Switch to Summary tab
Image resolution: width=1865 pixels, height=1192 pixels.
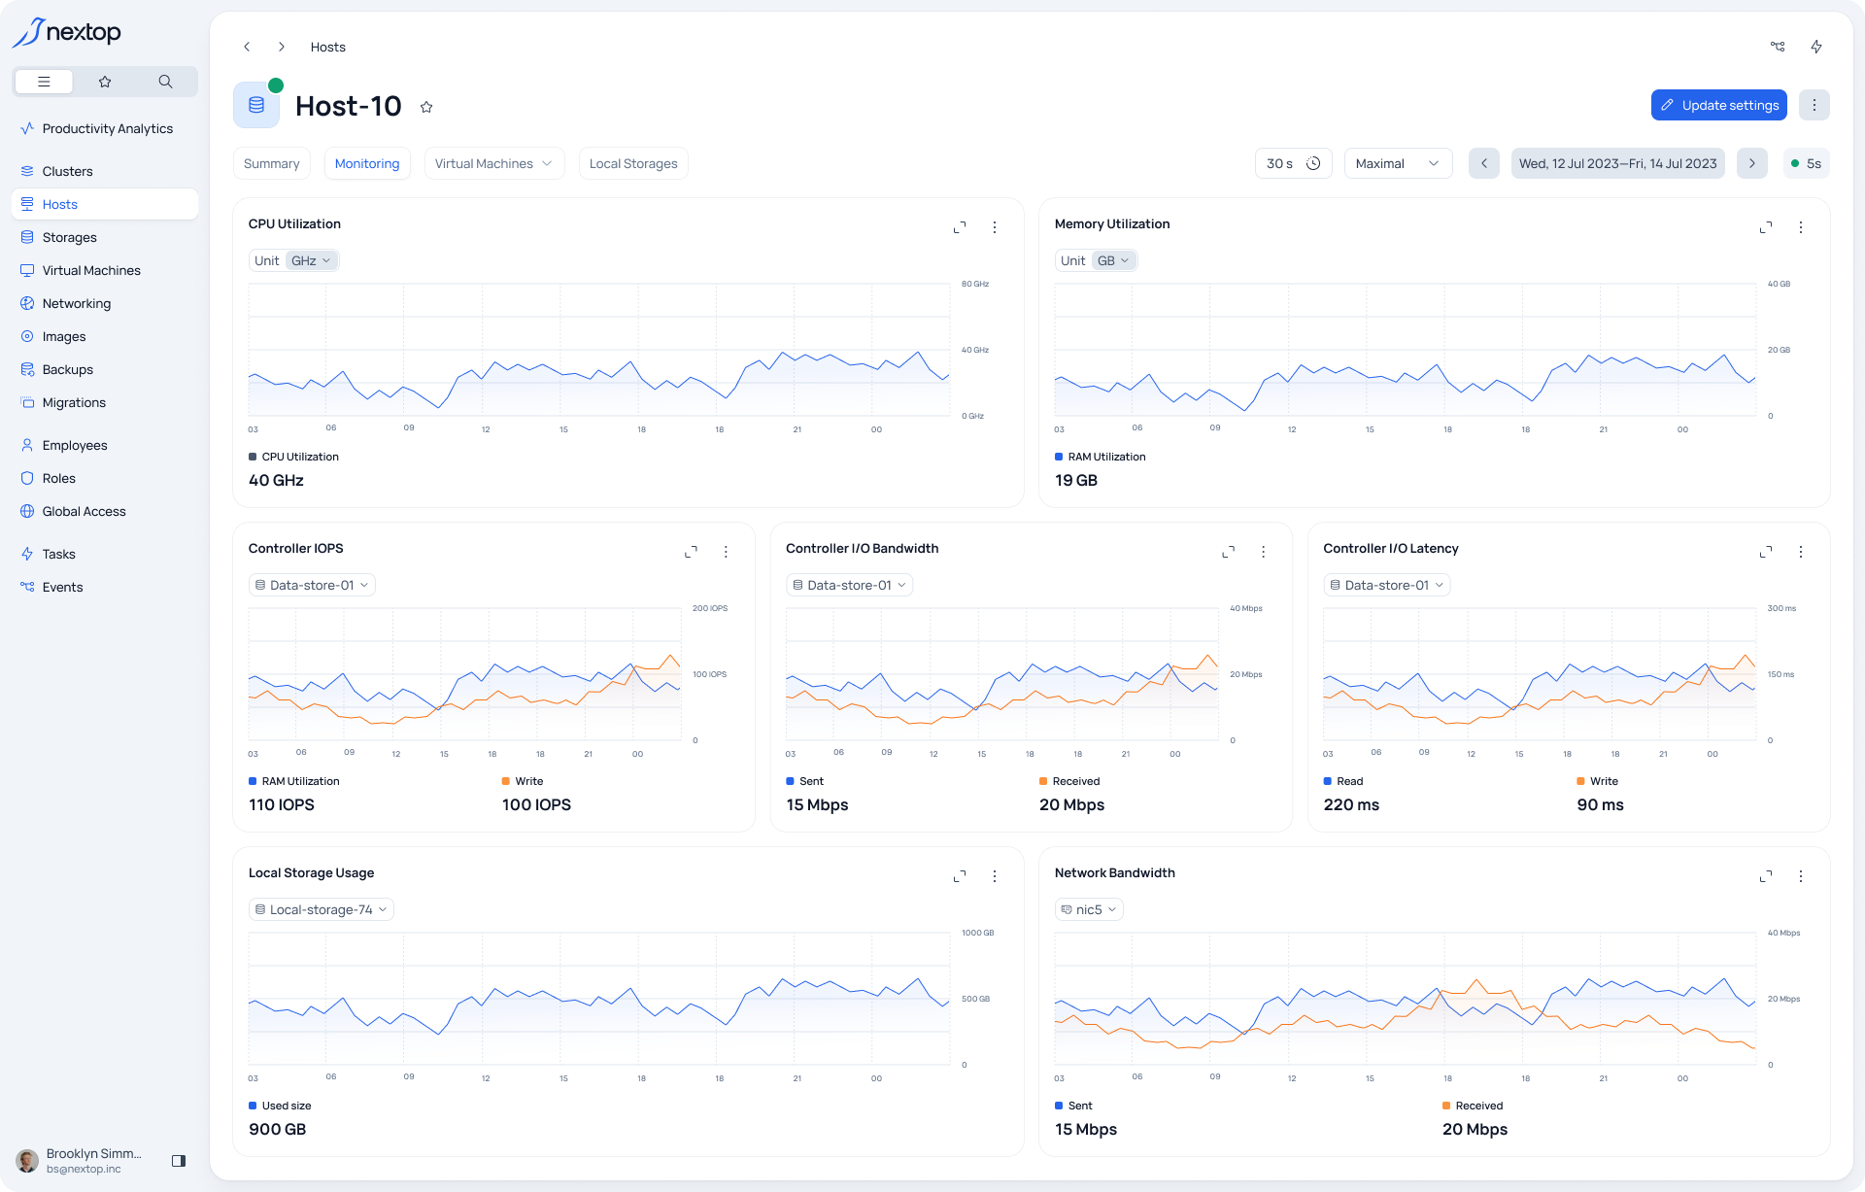click(271, 163)
